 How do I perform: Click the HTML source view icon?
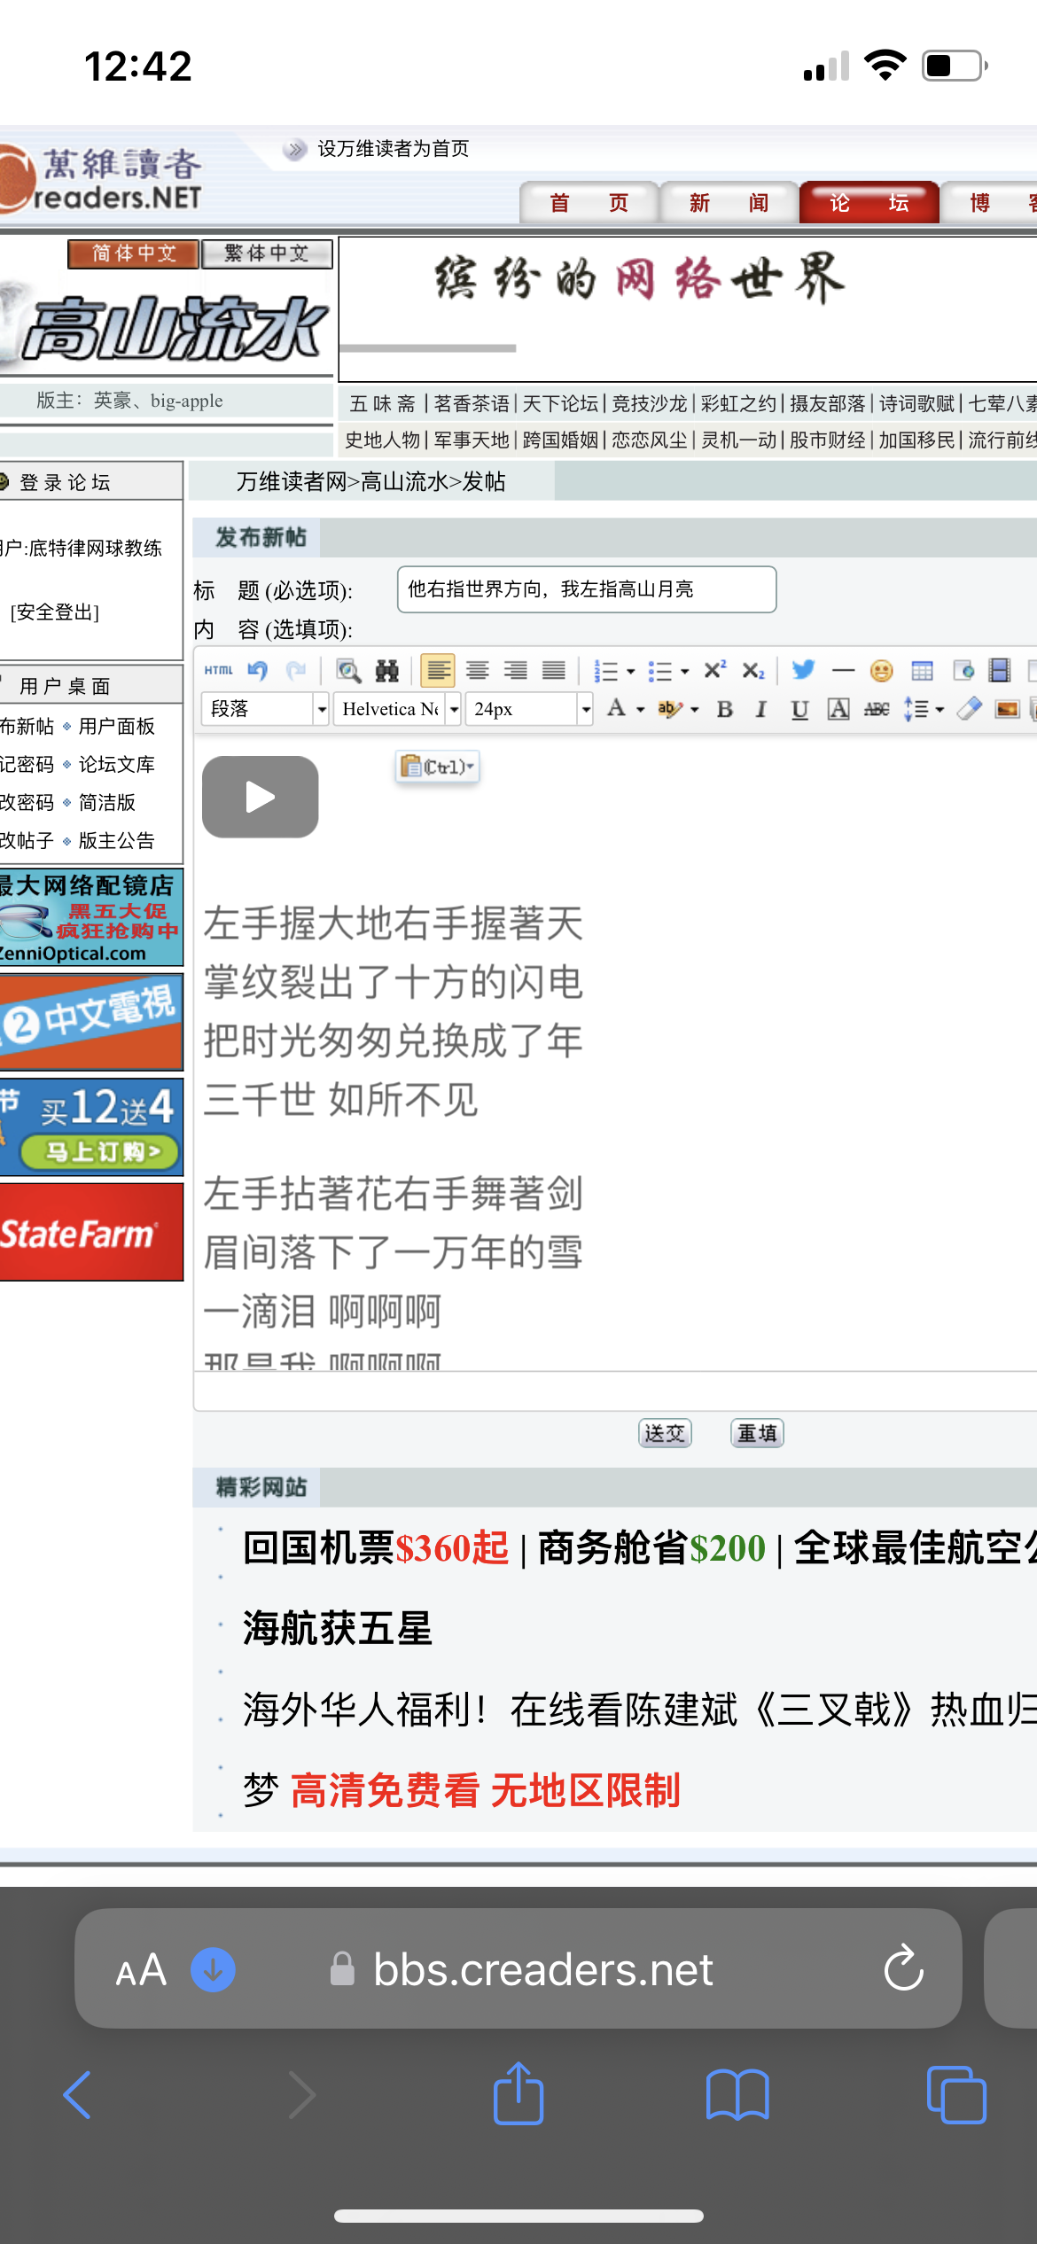[x=218, y=671]
